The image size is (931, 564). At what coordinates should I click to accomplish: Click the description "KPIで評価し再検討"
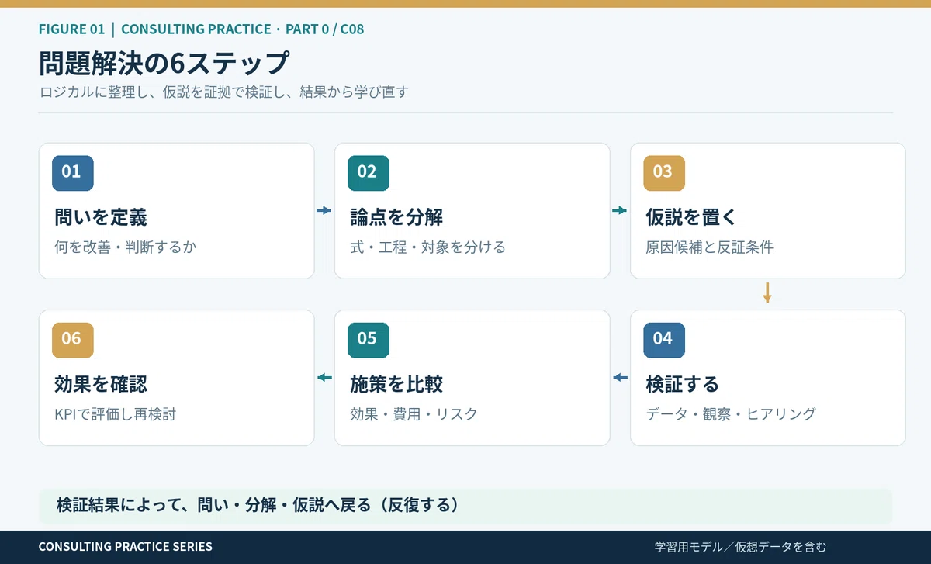point(116,414)
